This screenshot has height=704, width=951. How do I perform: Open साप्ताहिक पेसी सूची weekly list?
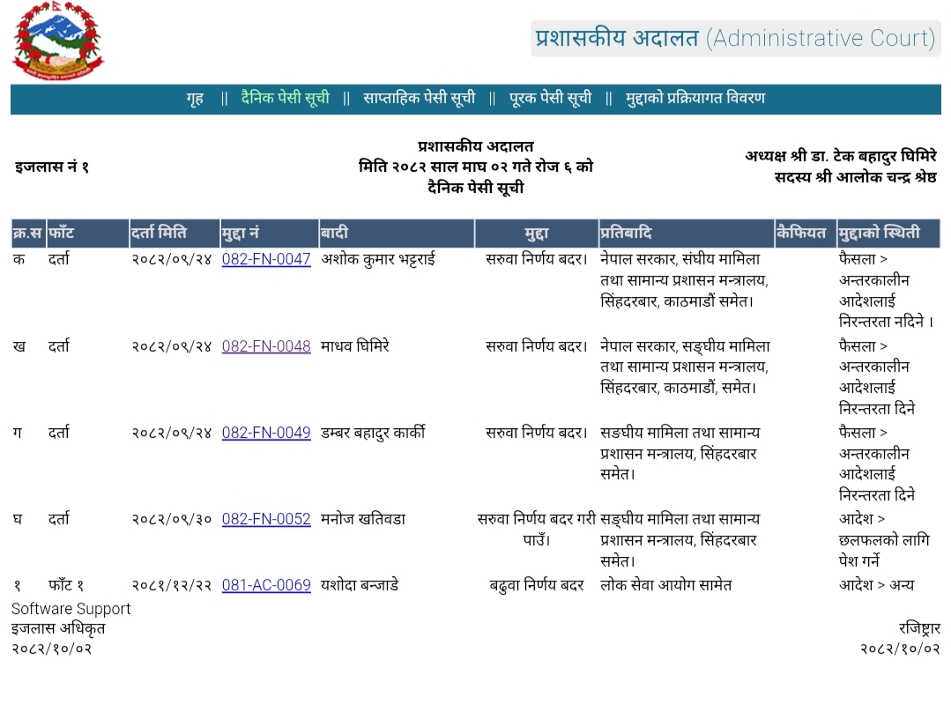420,99
